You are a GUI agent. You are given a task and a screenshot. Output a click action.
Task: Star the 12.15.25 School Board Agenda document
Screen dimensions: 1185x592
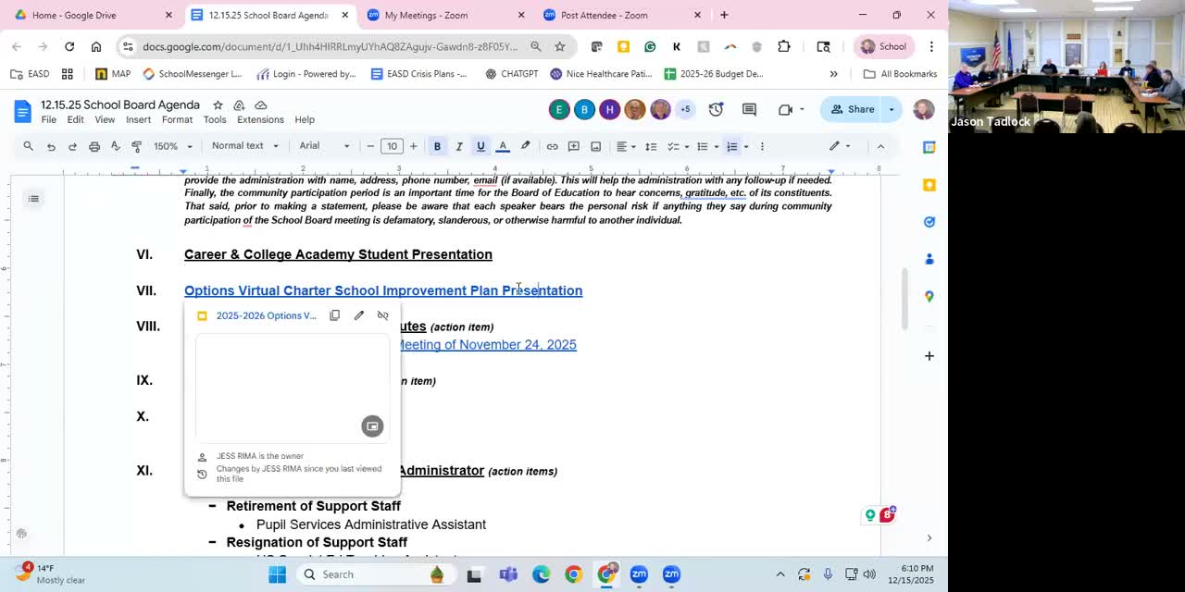[x=218, y=105]
